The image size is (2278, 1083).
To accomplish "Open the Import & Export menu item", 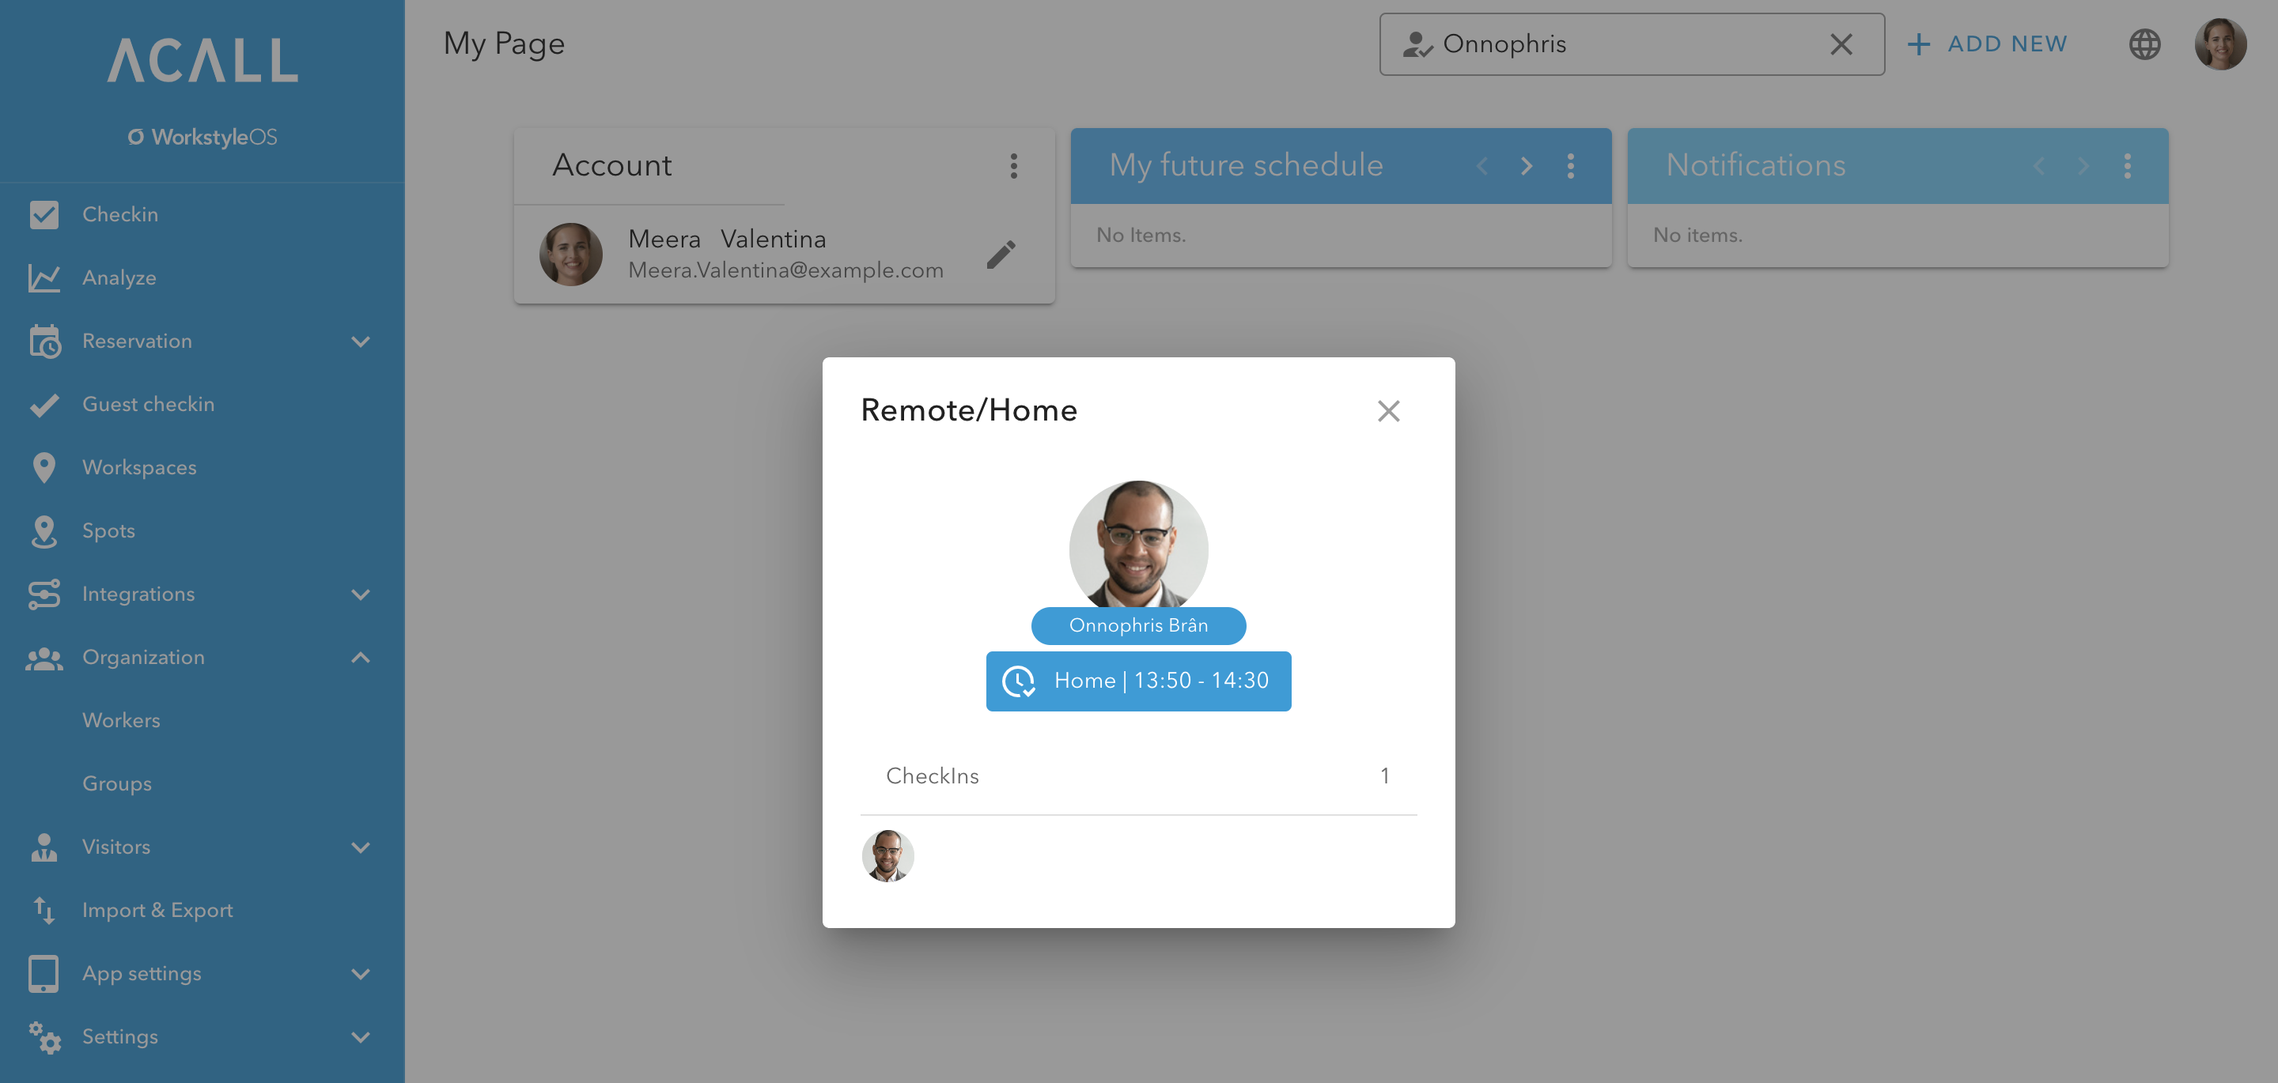I will point(202,911).
